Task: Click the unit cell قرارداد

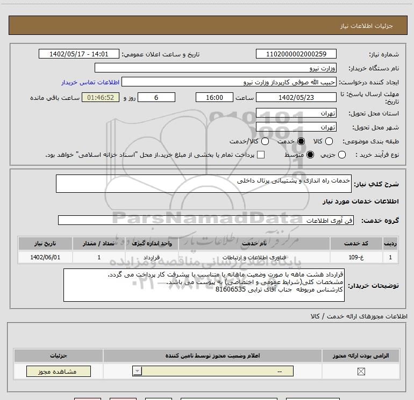Action: tap(152, 257)
